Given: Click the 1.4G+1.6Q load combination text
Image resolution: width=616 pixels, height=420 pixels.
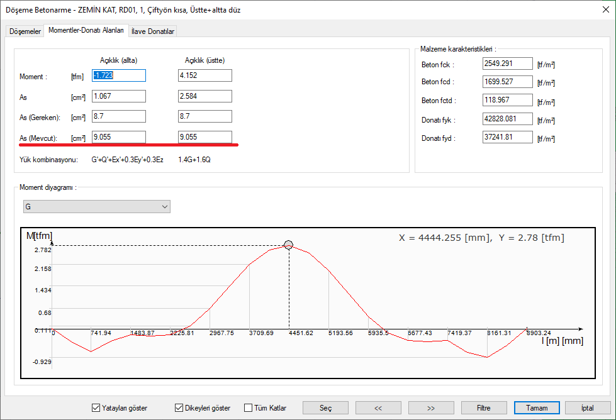Looking at the screenshot, I should (x=194, y=160).
